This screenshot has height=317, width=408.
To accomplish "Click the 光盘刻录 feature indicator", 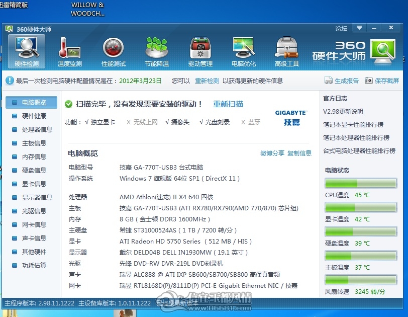I will click(215, 122).
